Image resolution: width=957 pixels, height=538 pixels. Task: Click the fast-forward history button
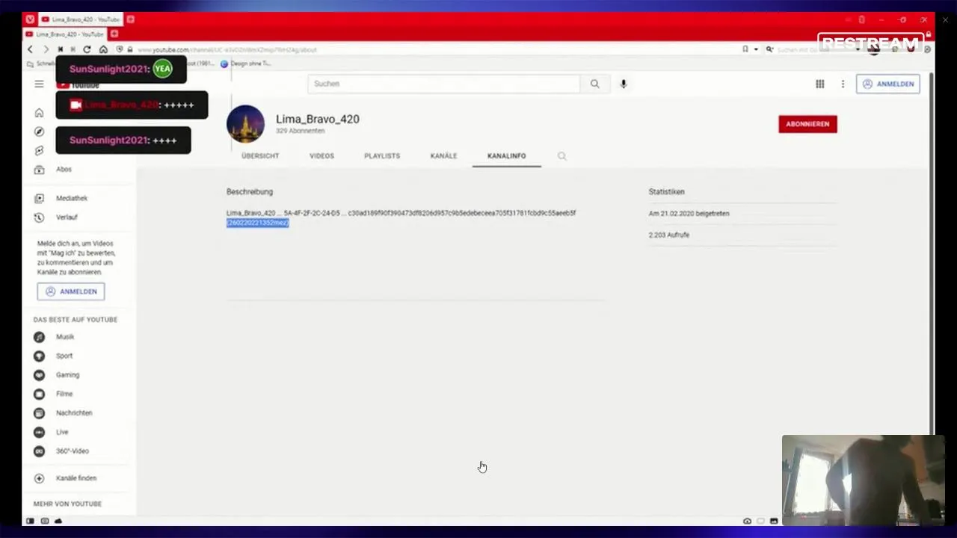click(73, 49)
